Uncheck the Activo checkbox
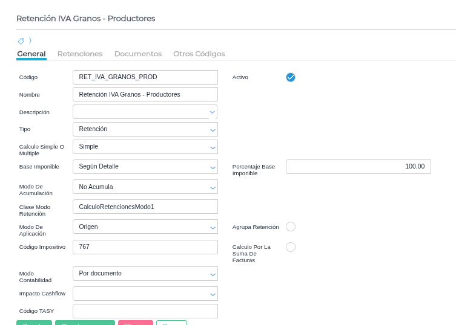Image resolution: width=456 pixels, height=325 pixels. click(x=291, y=77)
